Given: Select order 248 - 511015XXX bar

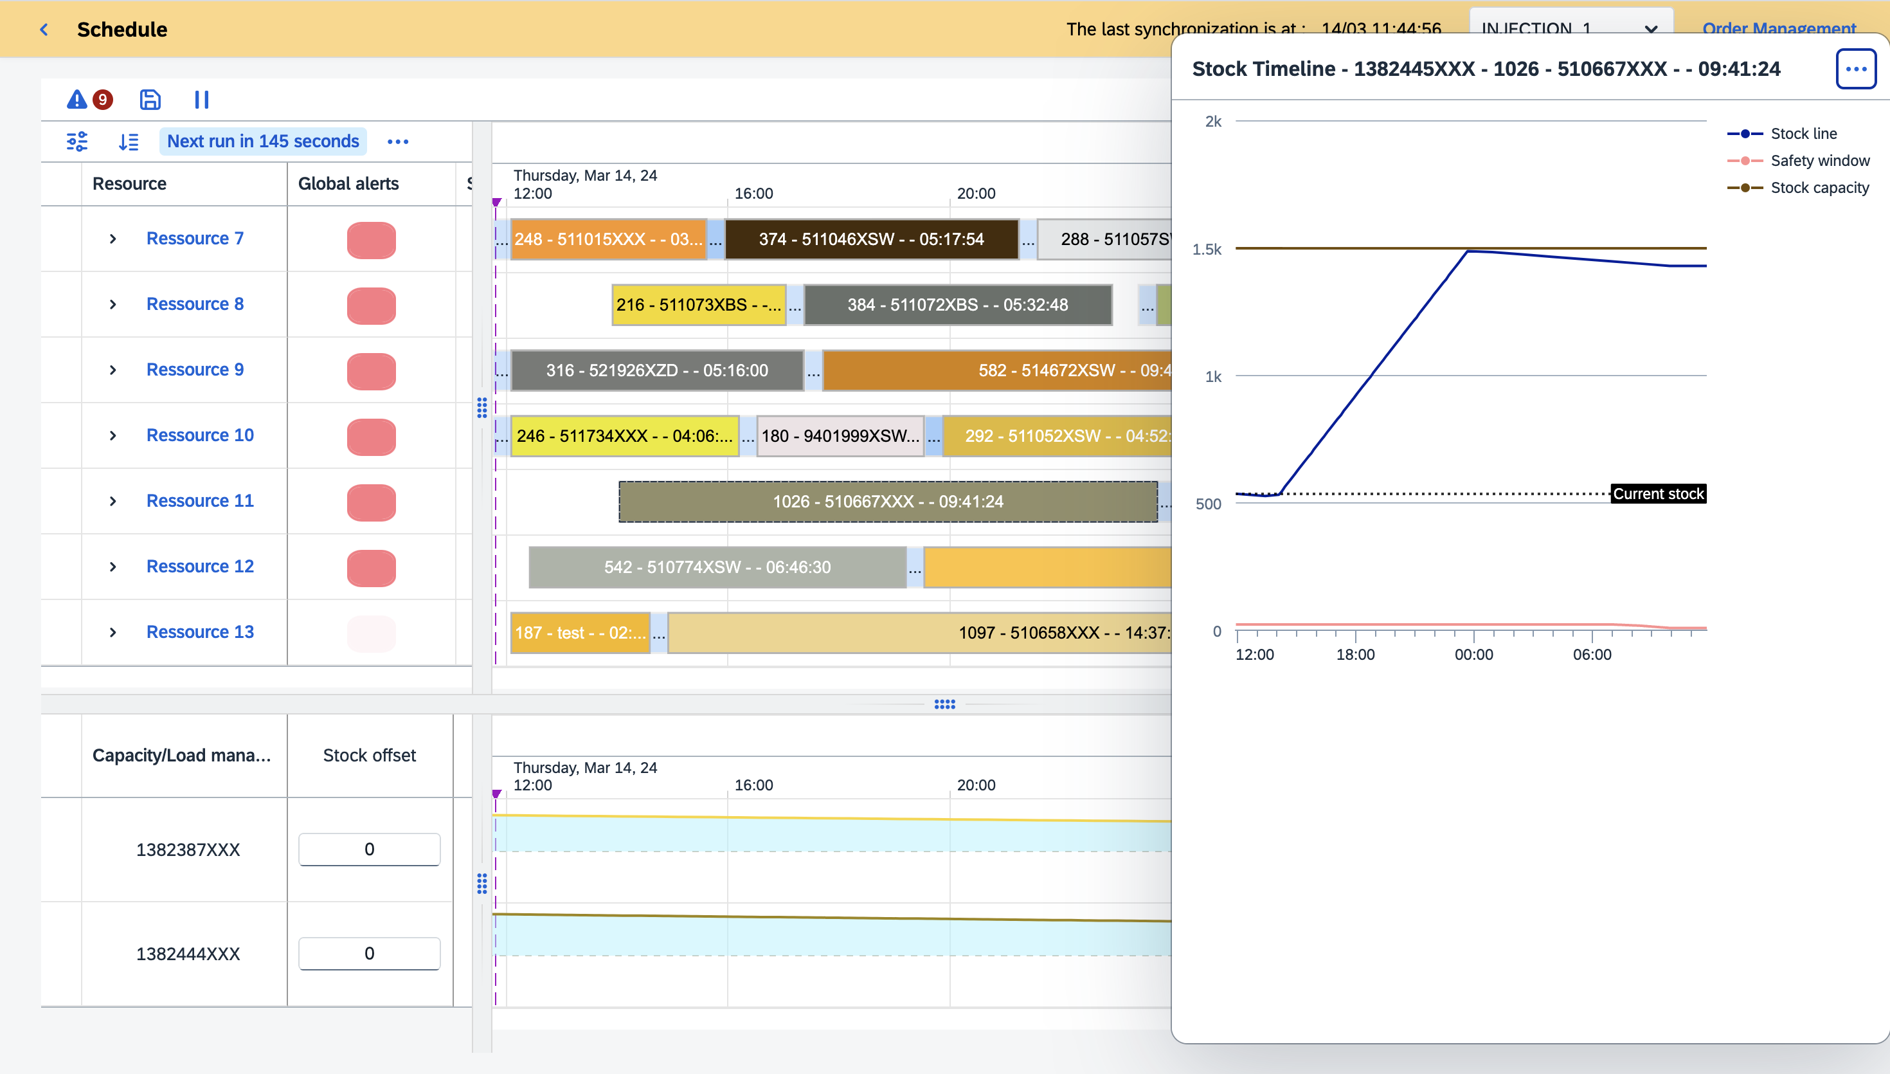Looking at the screenshot, I should point(608,239).
